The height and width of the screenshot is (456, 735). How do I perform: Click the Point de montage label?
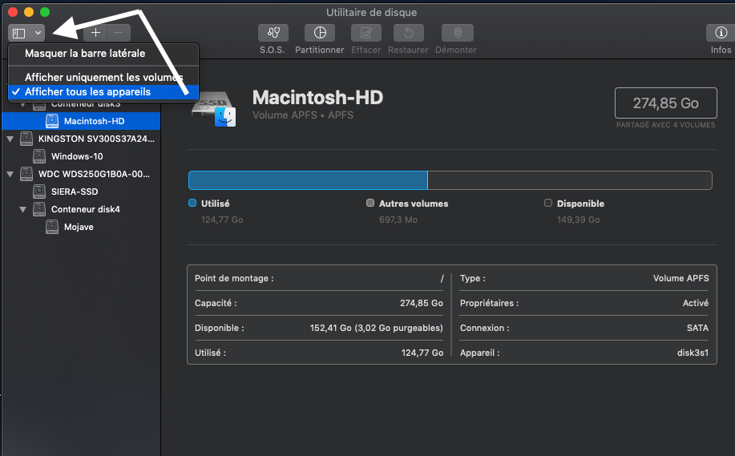click(234, 278)
